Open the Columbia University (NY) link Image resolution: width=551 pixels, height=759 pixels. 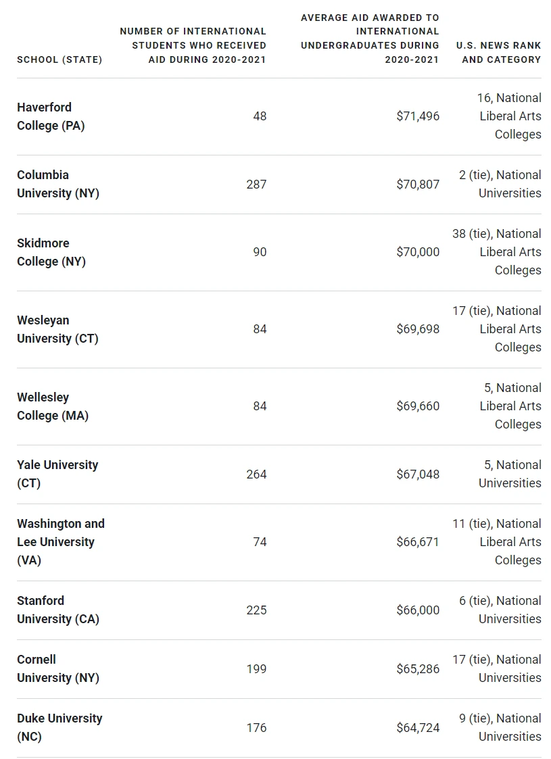click(58, 184)
